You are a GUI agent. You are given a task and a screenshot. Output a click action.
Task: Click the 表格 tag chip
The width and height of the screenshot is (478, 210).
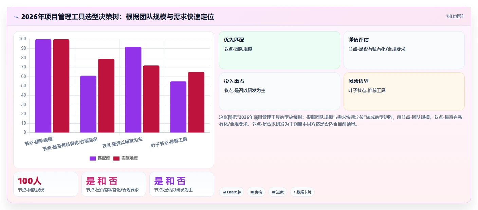coord(256,192)
